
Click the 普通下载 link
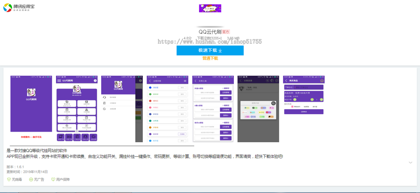coord(210,58)
